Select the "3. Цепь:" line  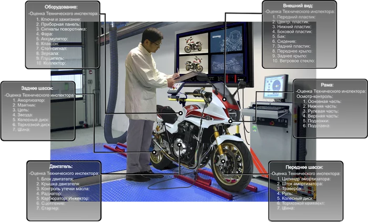[x=21, y=110]
